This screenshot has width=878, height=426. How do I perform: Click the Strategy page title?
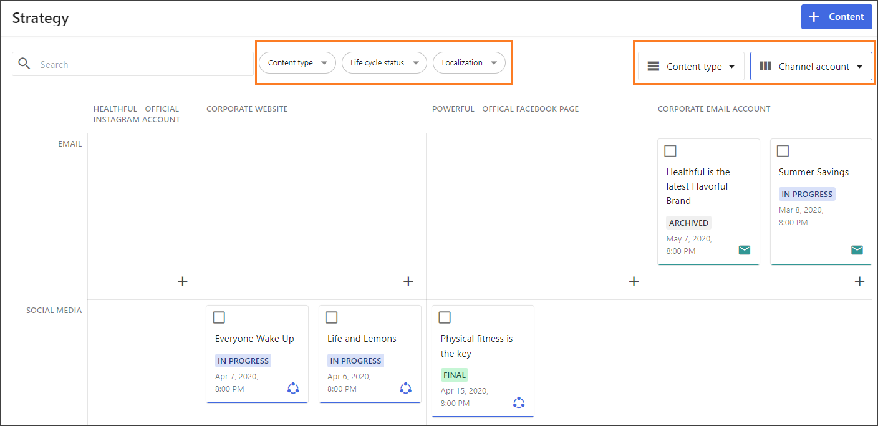41,18
